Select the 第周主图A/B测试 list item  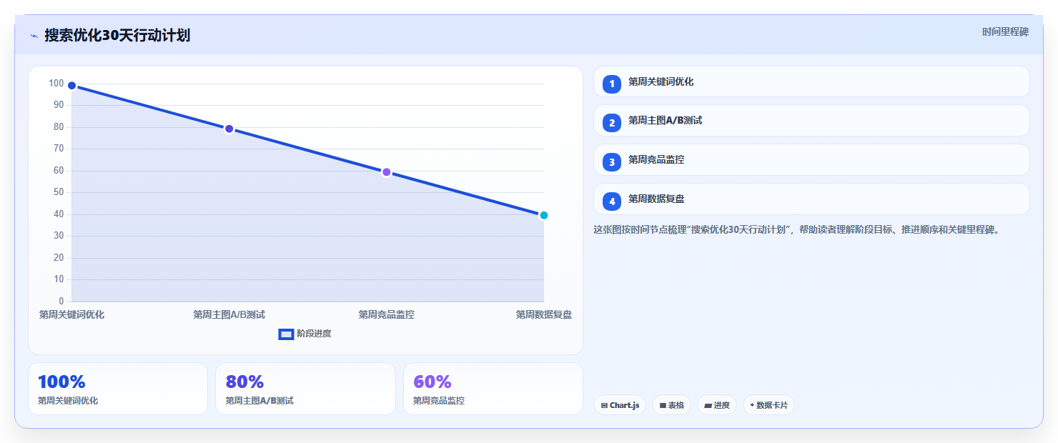point(811,121)
